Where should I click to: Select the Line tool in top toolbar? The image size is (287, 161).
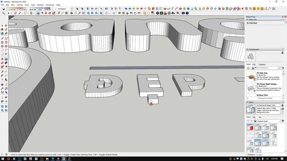(20, 13)
